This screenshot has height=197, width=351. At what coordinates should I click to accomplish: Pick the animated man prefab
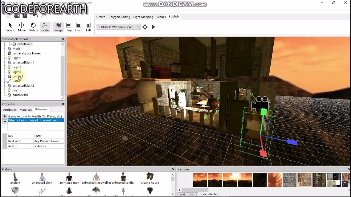[x=69, y=178]
